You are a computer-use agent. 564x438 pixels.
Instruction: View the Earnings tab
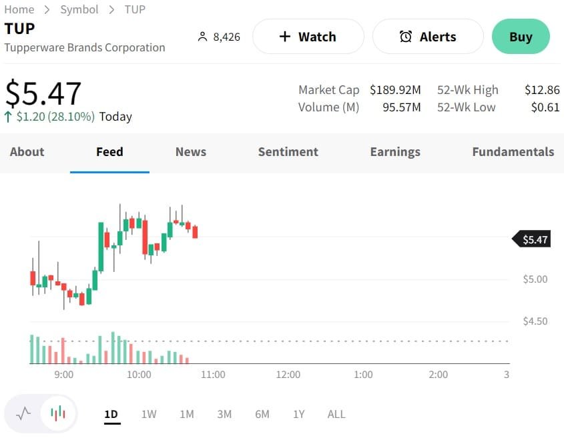[395, 152]
